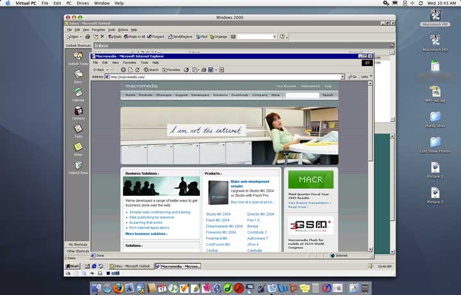Click the Address Book icon in Outlook toolbar
The image size is (461, 295).
click(x=233, y=36)
